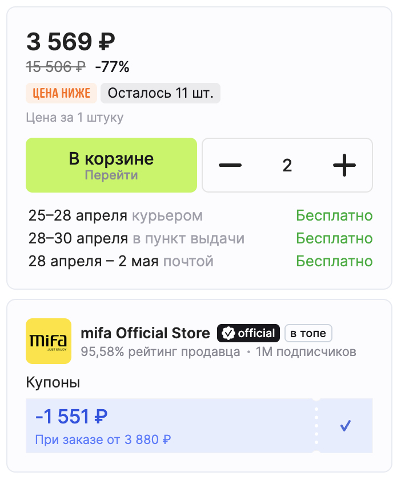Click the 1M подписчиков subscribers text
This screenshot has height=484, width=401.
coord(306,351)
